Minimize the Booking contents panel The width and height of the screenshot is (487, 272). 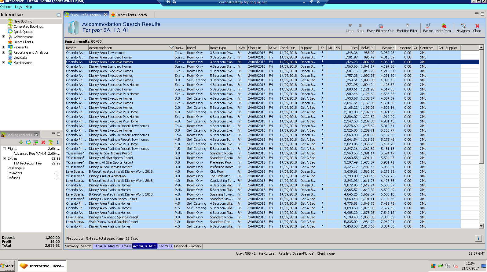click(53, 133)
